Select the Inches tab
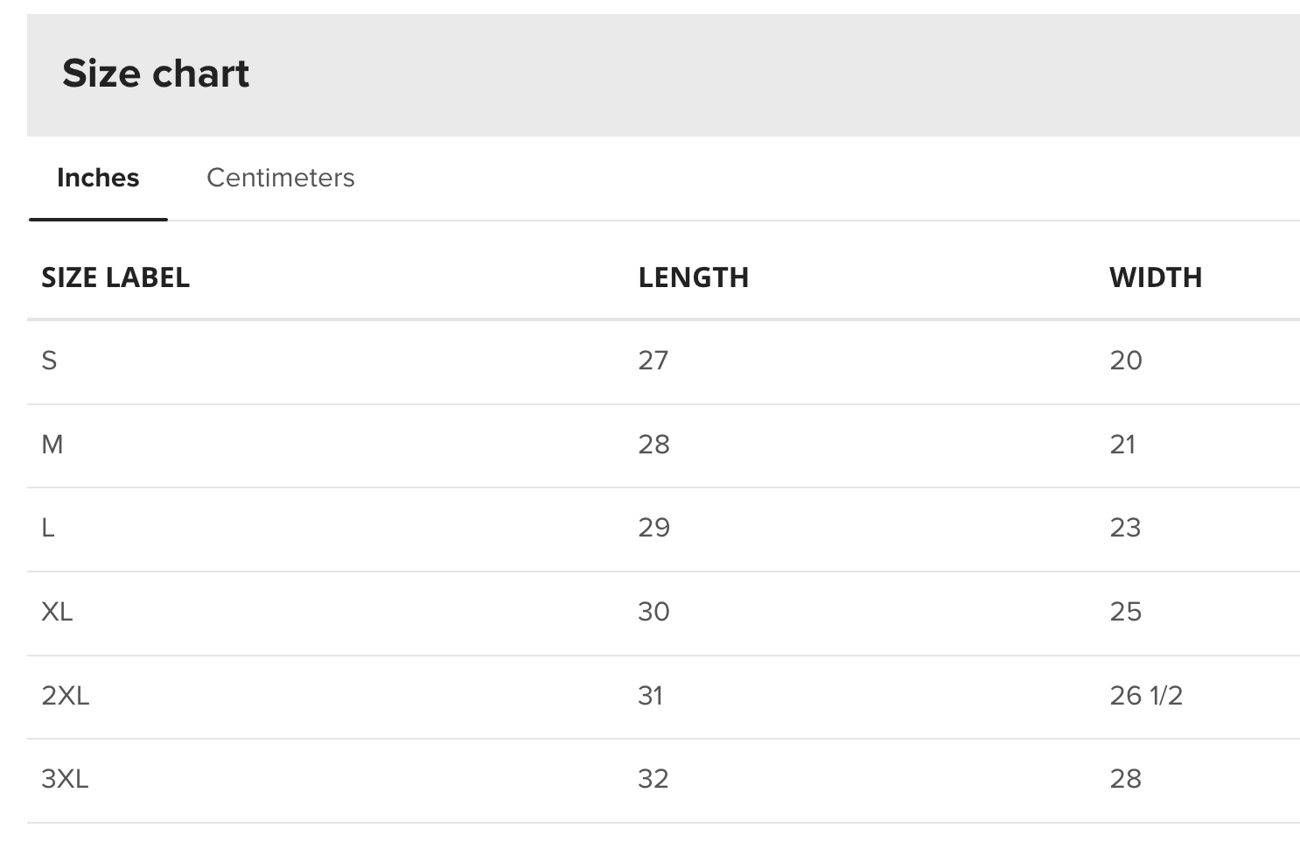Screen dimensions: 1300x849 [x=98, y=178]
